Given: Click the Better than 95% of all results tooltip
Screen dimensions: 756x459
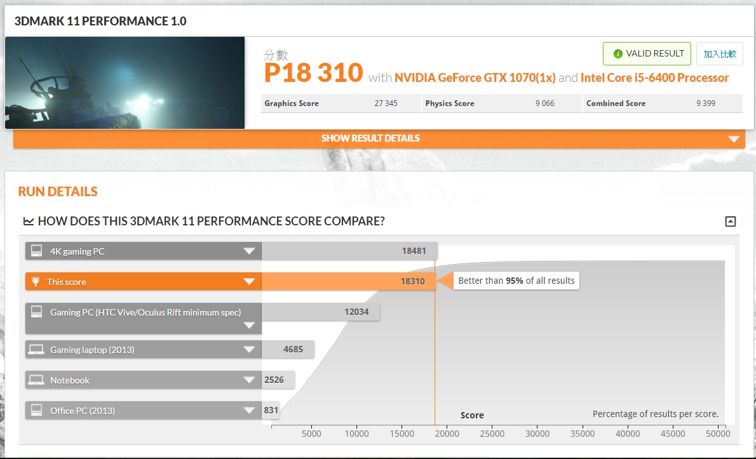Looking at the screenshot, I should coord(516,281).
